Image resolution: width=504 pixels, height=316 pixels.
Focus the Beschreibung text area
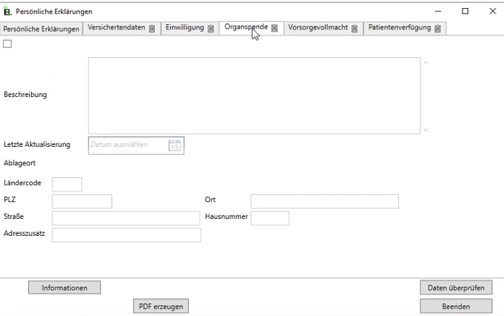pyautogui.click(x=254, y=96)
